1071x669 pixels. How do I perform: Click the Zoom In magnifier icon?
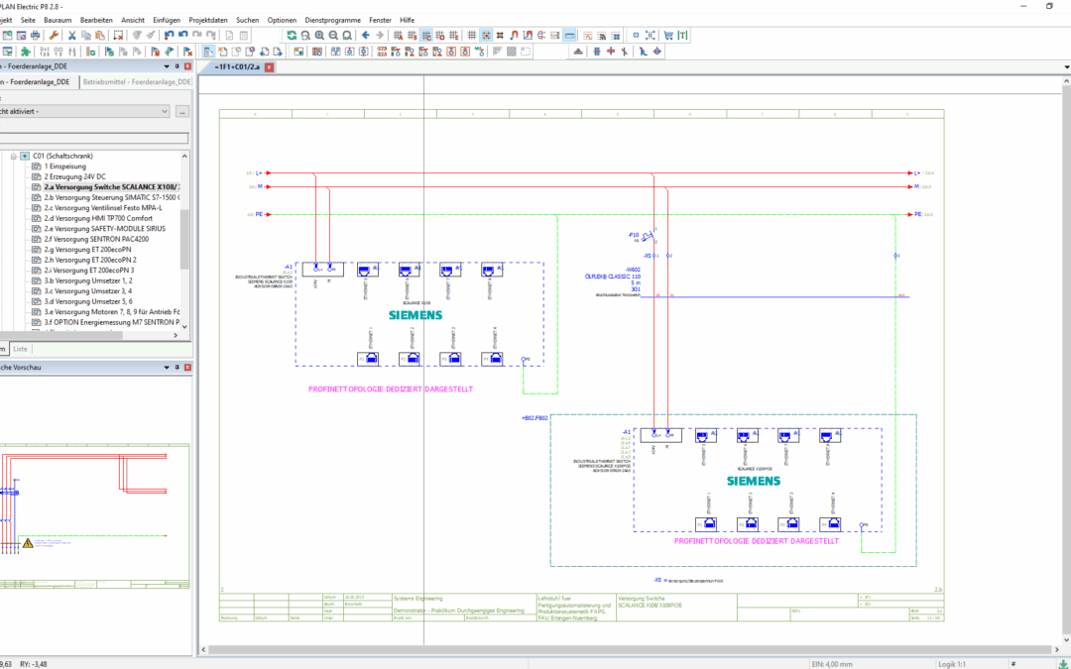pyautogui.click(x=319, y=36)
